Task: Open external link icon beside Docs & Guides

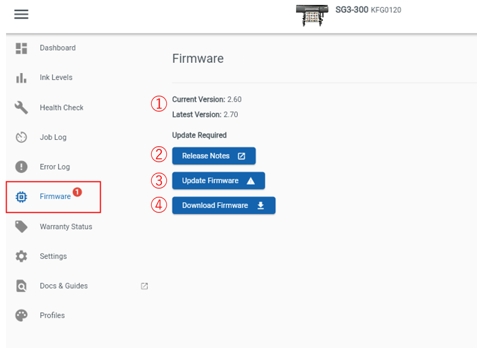Action: click(x=145, y=286)
